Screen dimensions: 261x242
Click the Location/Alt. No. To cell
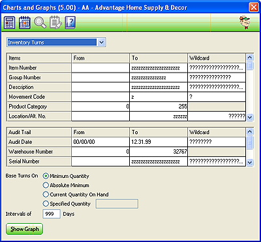[159, 116]
